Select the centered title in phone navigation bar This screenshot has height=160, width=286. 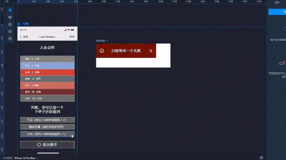point(47,37)
